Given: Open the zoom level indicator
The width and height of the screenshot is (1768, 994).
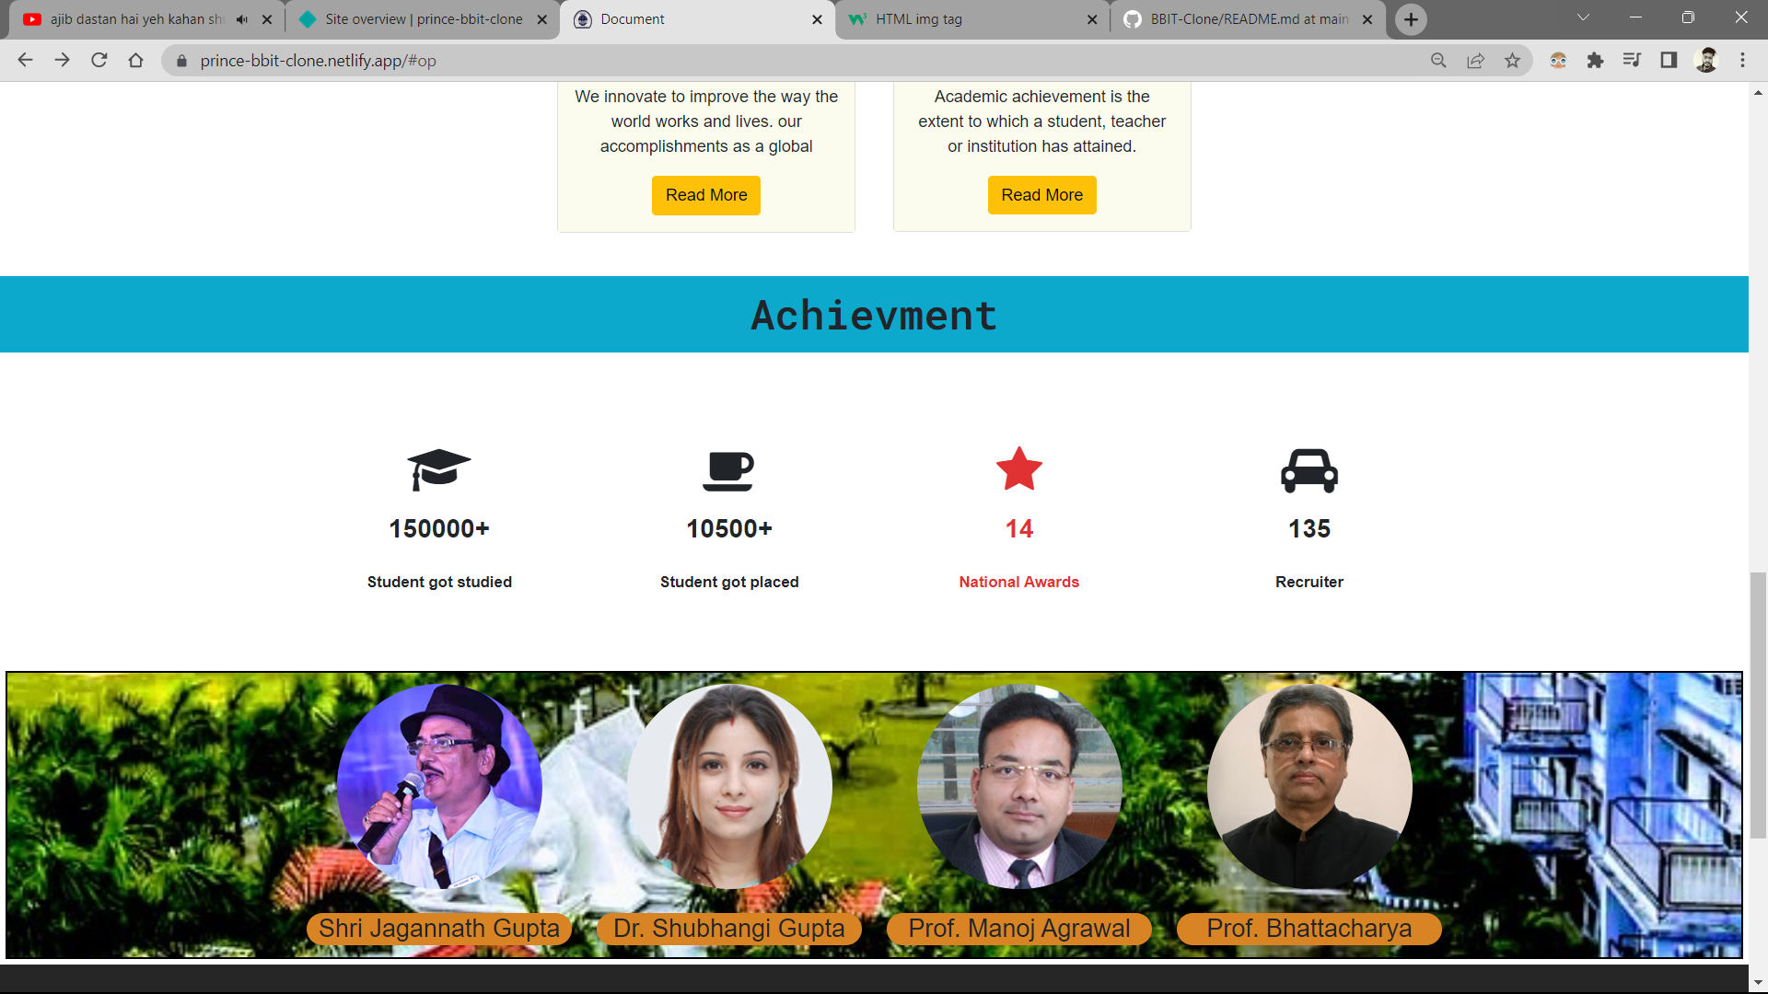Looking at the screenshot, I should click(1438, 61).
